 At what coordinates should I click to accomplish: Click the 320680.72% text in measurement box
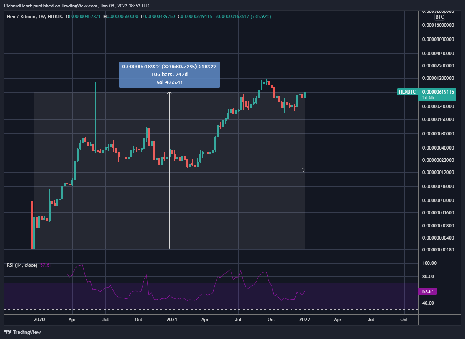pyautogui.click(x=179, y=67)
